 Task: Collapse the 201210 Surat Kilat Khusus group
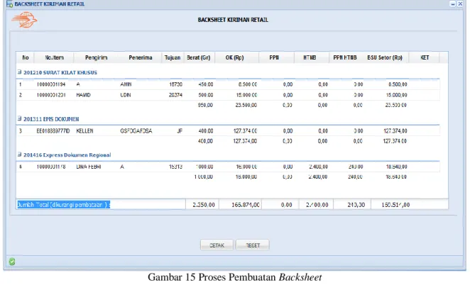point(19,72)
